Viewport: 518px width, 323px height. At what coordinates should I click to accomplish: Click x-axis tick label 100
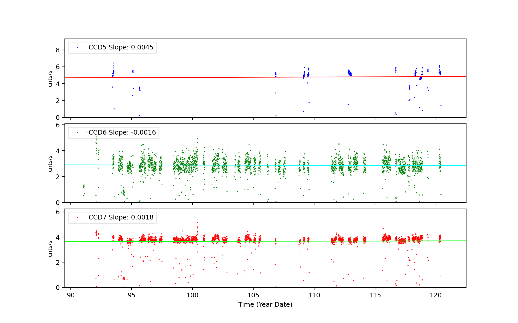192,295
